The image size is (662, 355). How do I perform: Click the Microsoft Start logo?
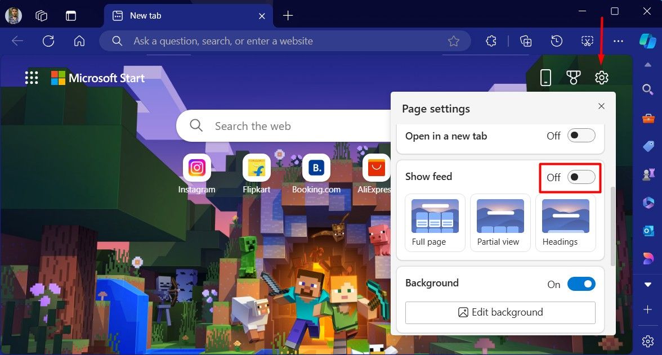coord(98,78)
